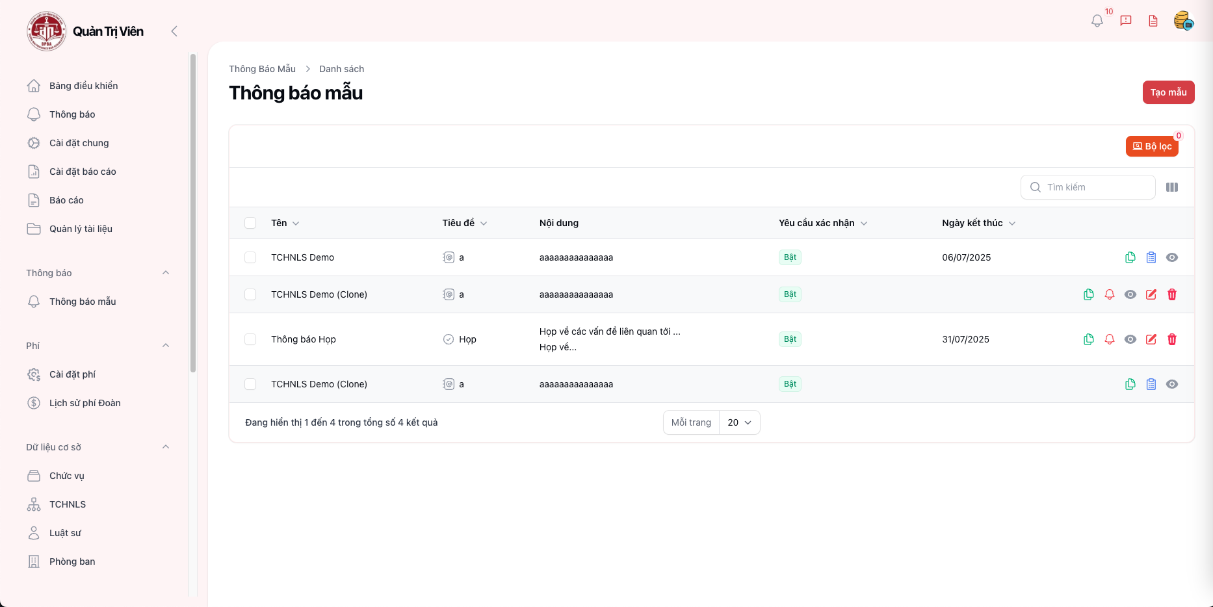Image resolution: width=1213 pixels, height=607 pixels.
Task: Open the Bộ lọc filter button
Action: pyautogui.click(x=1152, y=146)
